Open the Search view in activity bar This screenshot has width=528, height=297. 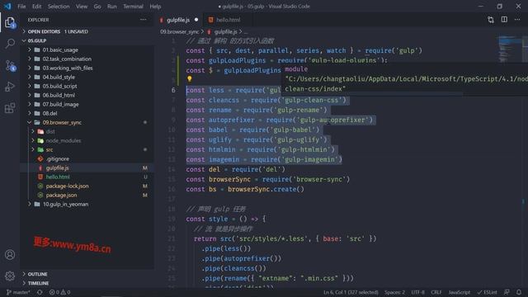point(10,44)
